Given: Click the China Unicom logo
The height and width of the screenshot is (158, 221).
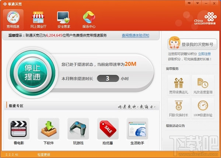Looking at the screenshot, I should point(205,19).
